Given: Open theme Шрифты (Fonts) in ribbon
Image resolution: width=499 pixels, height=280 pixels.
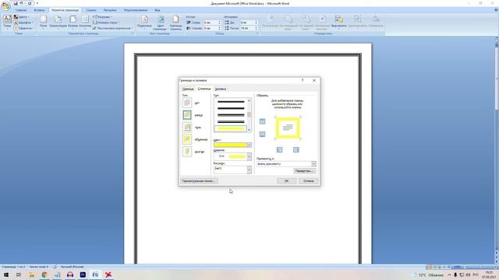Looking at the screenshot, I should [x=23, y=23].
